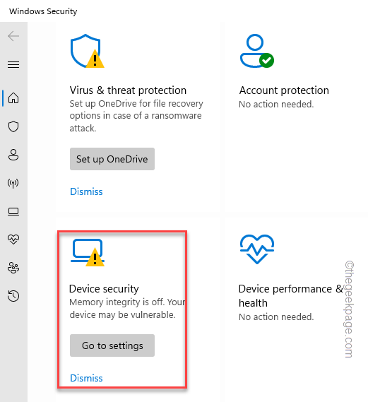Click the 'Set up OneDrive for file recovery' text
Image resolution: width=368 pixels, height=402 pixels.
click(136, 116)
